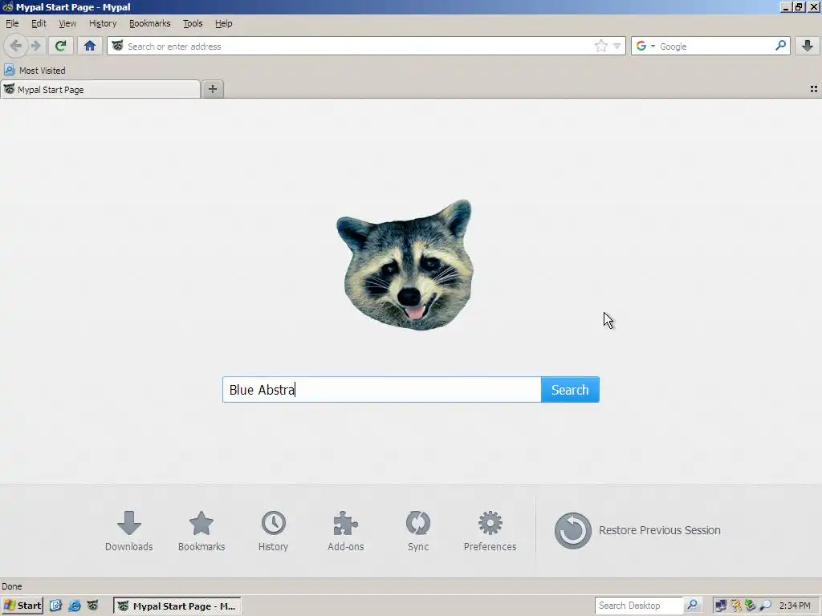Open History from the start page launcher
The width and height of the screenshot is (822, 616).
(273, 531)
